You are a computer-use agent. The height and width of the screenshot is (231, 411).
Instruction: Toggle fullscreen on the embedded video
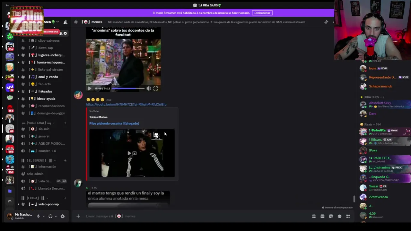156,89
